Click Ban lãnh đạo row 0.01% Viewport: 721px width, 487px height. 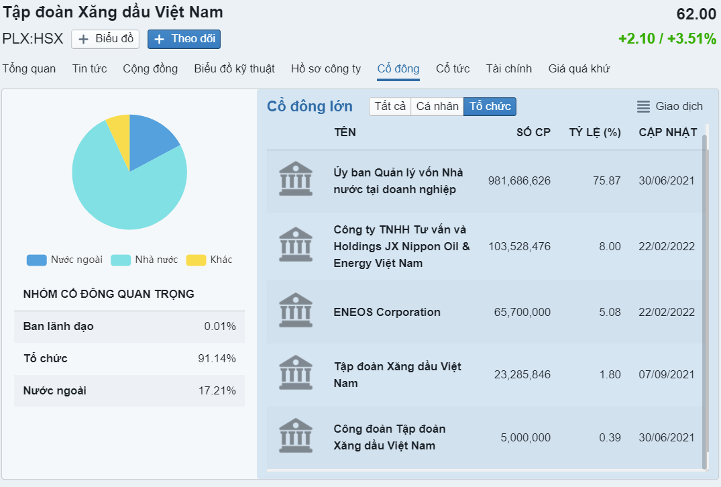(x=129, y=327)
